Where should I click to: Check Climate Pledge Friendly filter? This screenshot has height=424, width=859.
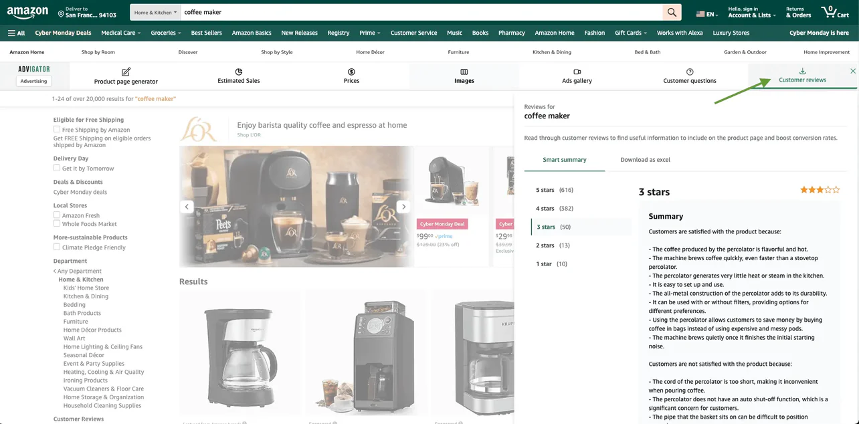[57, 247]
